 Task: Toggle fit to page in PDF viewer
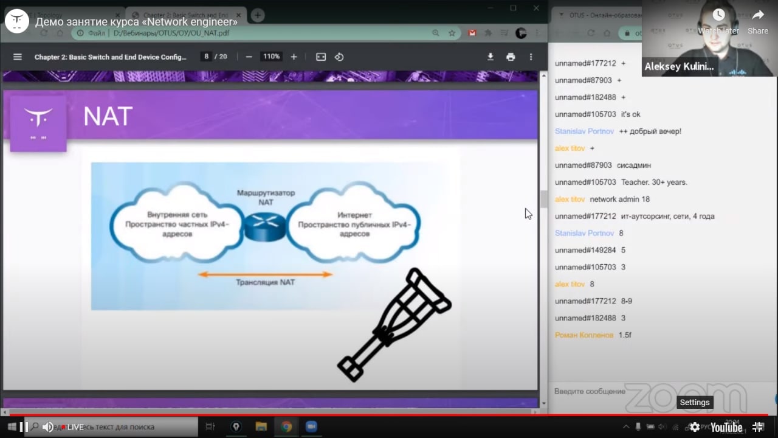tap(321, 57)
